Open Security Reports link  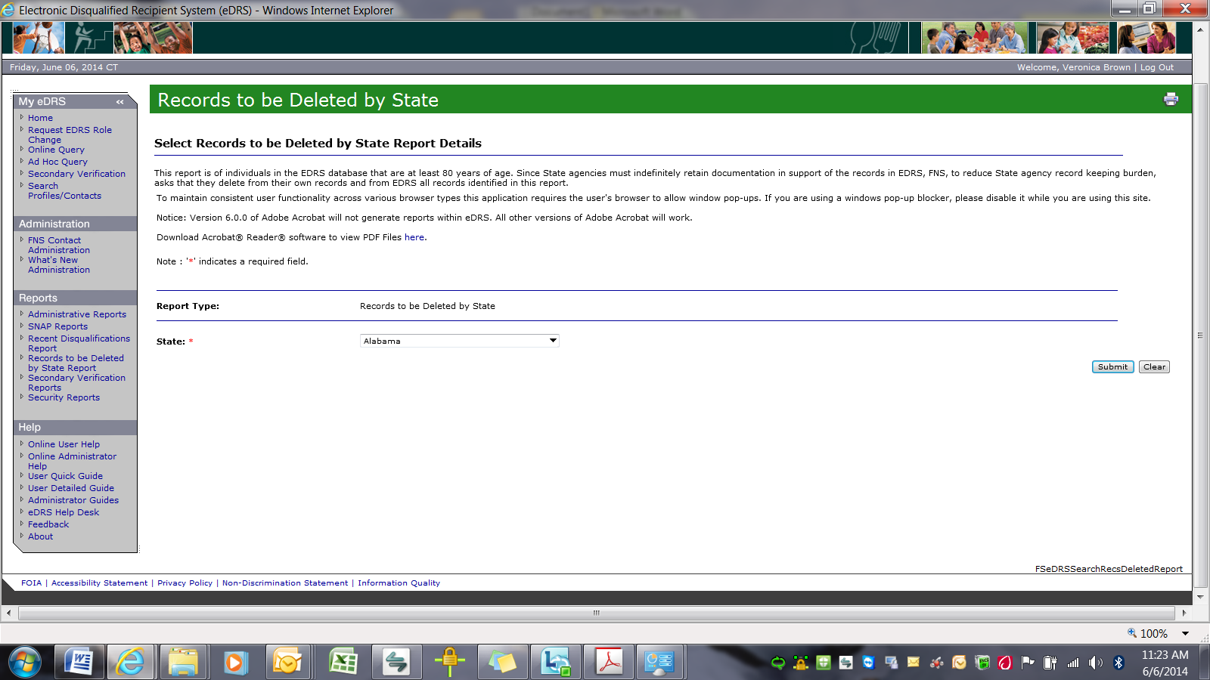point(64,397)
